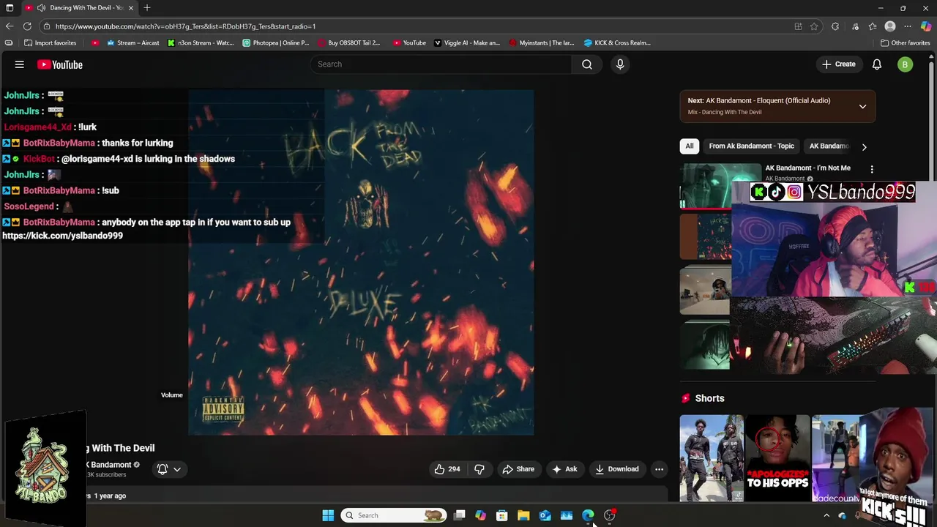Open options for I'm Not Me video
937x527 pixels.
click(x=872, y=169)
